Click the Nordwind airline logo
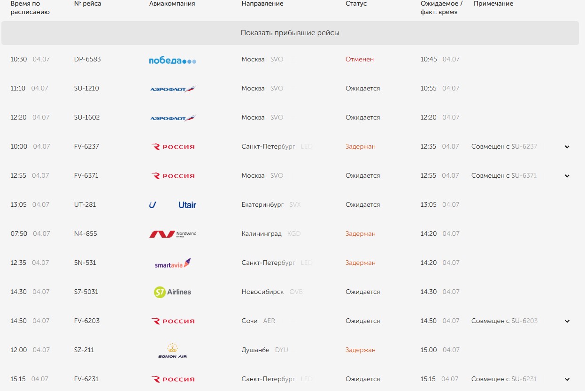 (172, 234)
